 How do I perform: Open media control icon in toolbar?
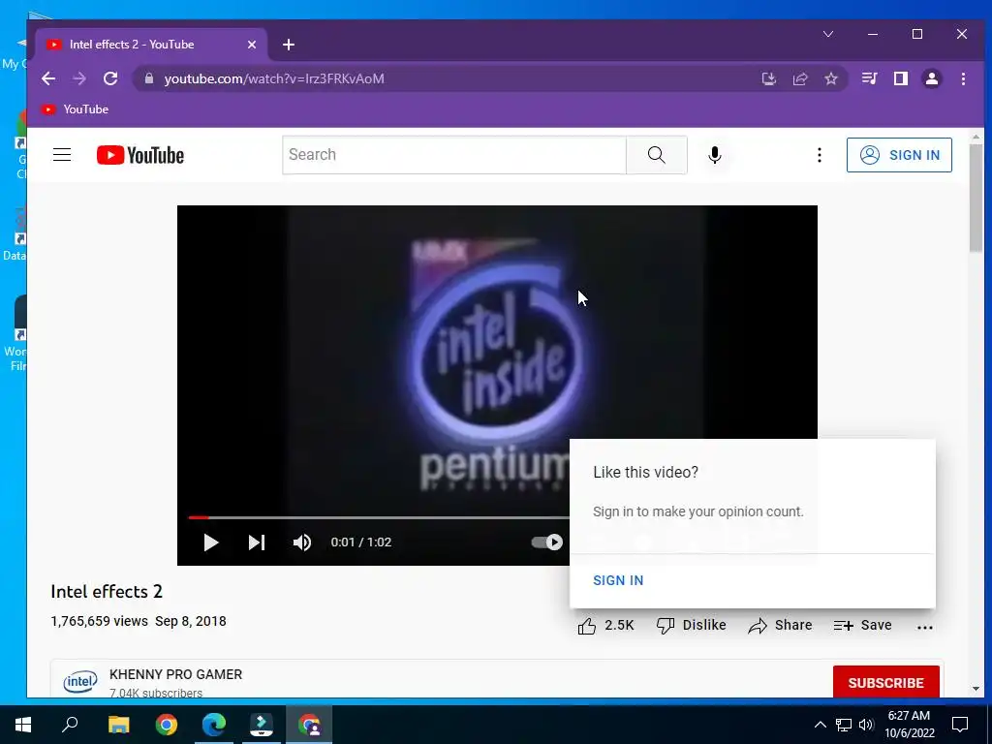869,78
